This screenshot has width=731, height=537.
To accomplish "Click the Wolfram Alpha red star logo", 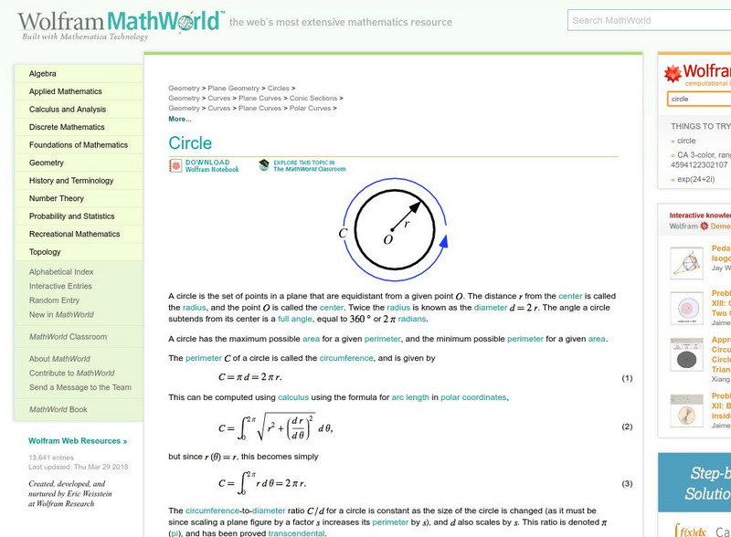I will point(673,74).
